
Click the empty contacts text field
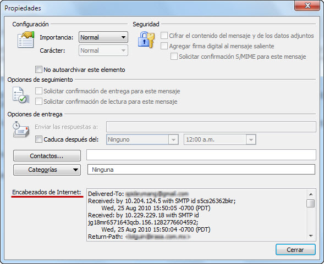coord(201,155)
